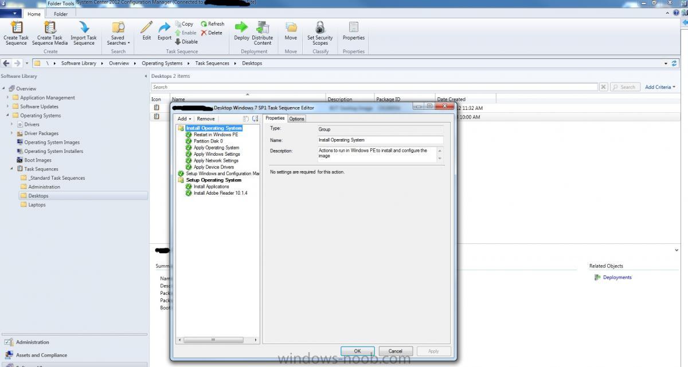
Task: Click the Refresh command in ribbon
Action: click(x=212, y=24)
